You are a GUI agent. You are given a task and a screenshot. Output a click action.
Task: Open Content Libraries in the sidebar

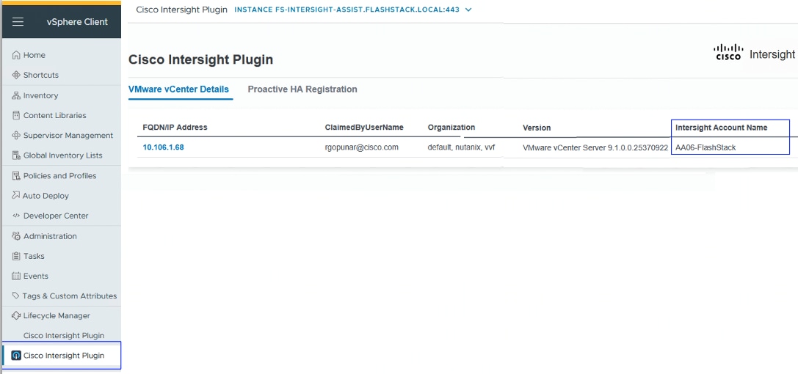point(54,115)
